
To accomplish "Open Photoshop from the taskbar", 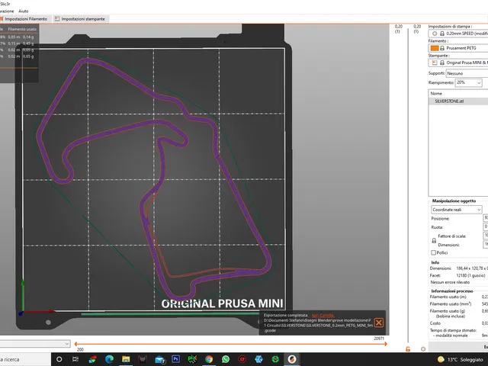I will click(x=176, y=359).
